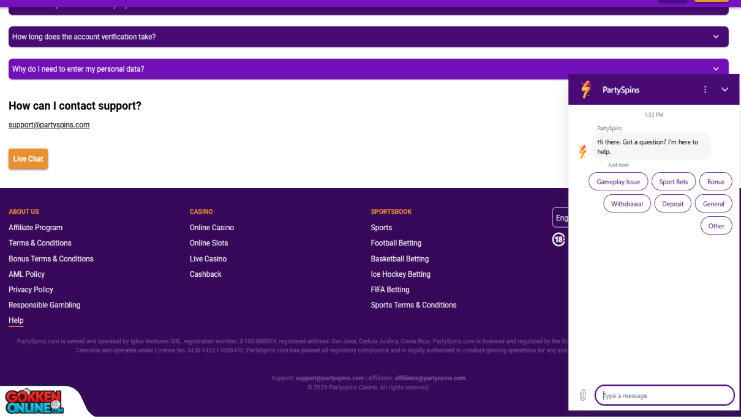Open Sports Terms & Conditions link
This screenshot has width=741, height=417.
click(413, 305)
